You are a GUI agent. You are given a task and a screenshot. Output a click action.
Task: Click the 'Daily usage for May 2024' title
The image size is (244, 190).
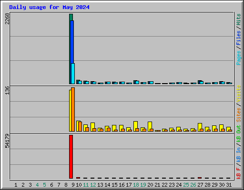tap(49, 7)
